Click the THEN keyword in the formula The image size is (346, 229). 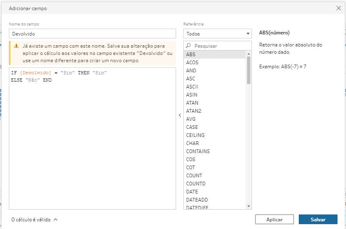pyautogui.click(x=84, y=73)
